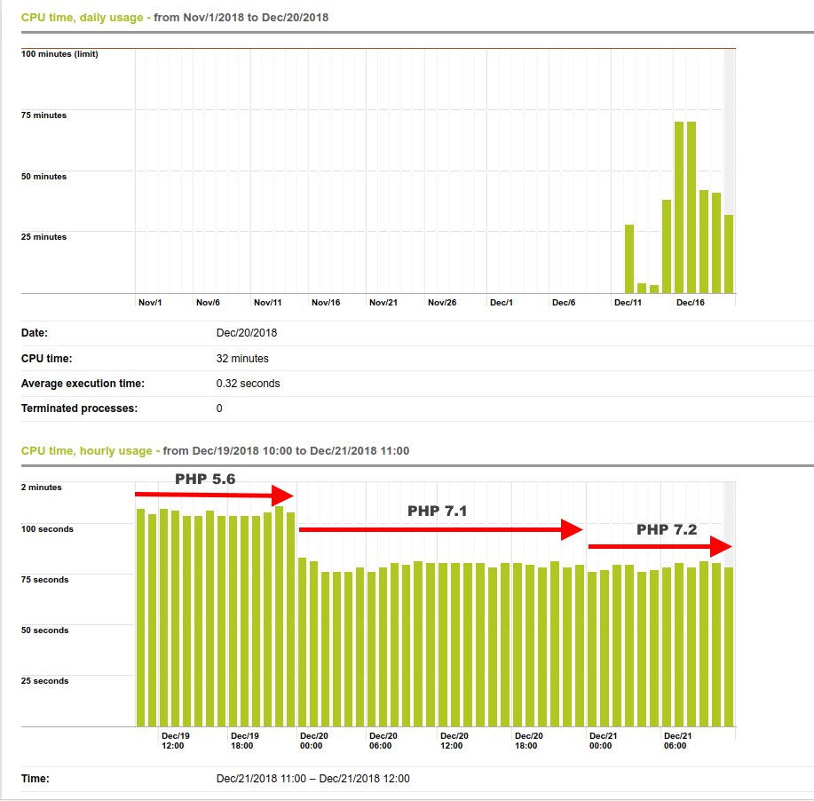Click the Dec/21 06:00 x-axis label

coord(676,740)
